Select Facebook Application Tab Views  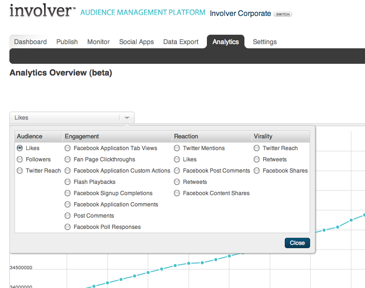tap(68, 148)
